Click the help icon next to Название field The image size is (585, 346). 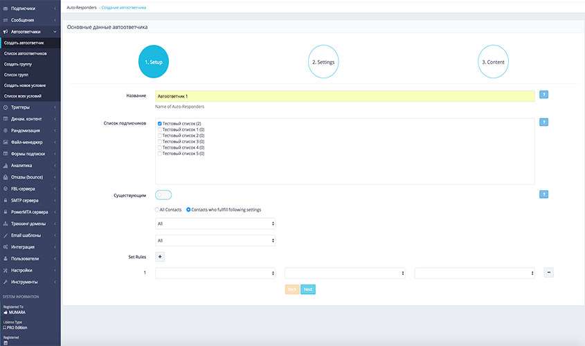[x=543, y=94]
